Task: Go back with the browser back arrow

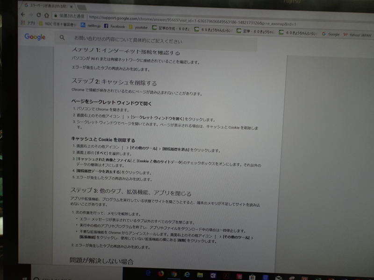Action: [x=23, y=14]
